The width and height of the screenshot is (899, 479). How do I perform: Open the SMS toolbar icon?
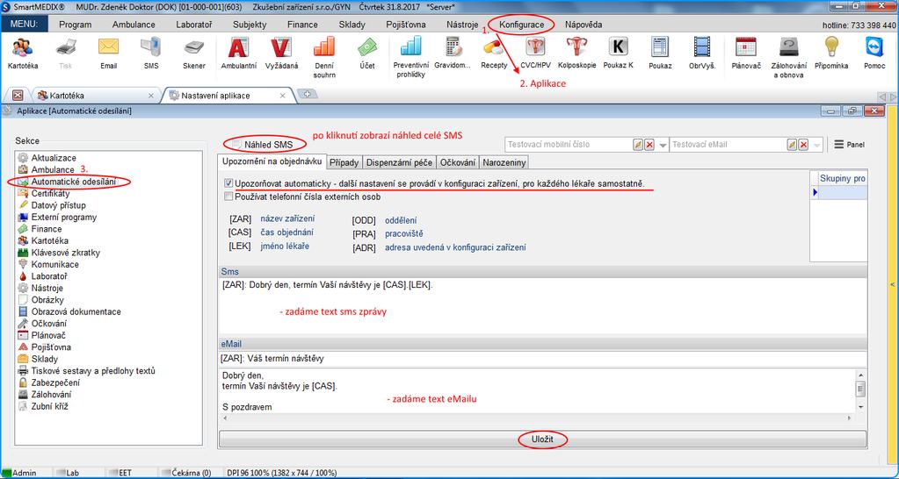(151, 54)
